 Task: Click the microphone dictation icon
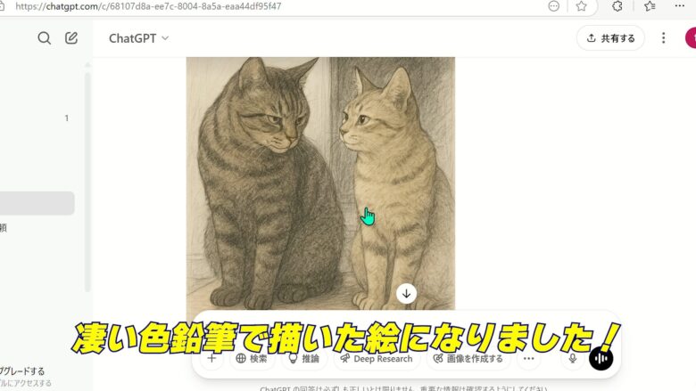pyautogui.click(x=573, y=358)
